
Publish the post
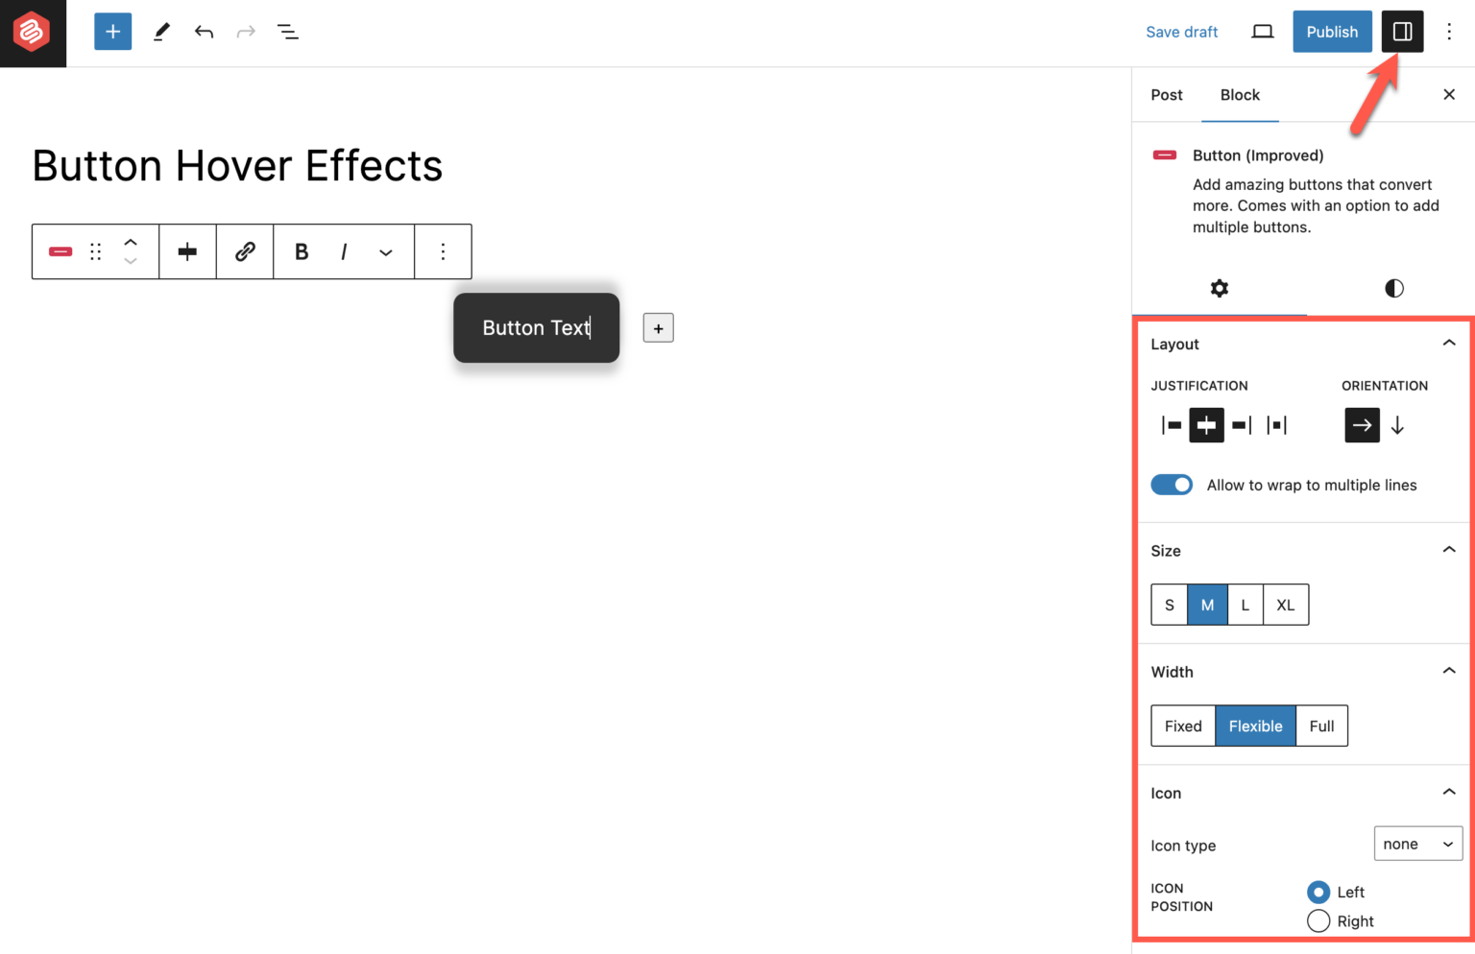coord(1332,31)
